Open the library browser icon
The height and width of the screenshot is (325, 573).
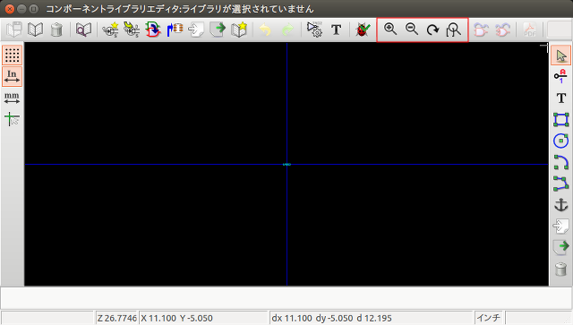tap(83, 30)
